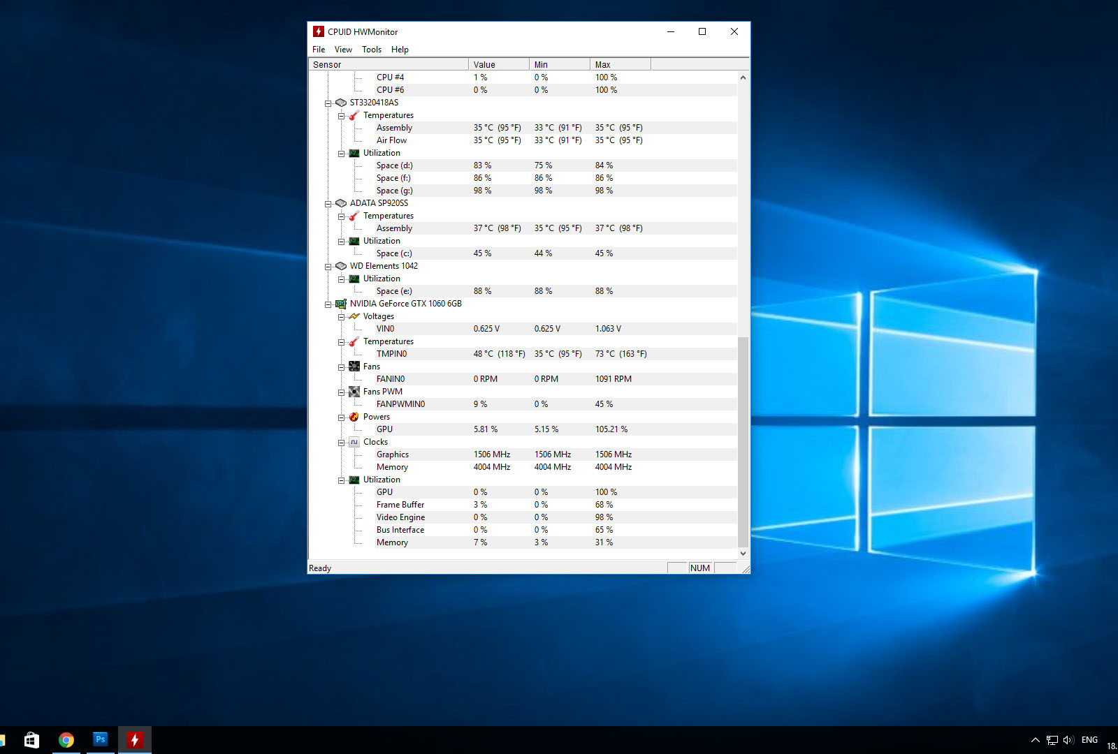1118x754 pixels.
Task: Click the Clocks waveform icon
Action: tap(354, 442)
